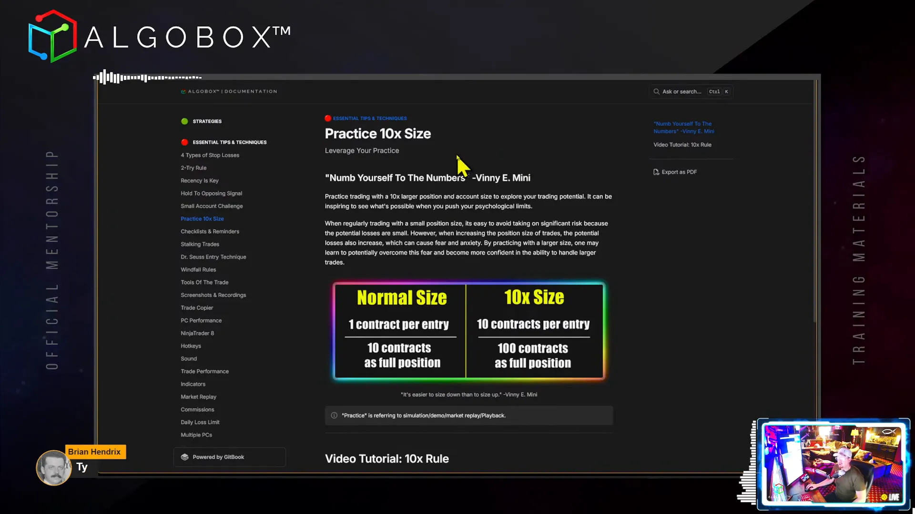The width and height of the screenshot is (915, 514).
Task: Jump to Numb Yourself To The Numbers section
Action: (683, 128)
